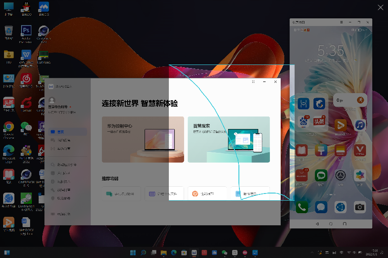The width and height of the screenshot is (388, 258).
Task: Tap Gallery app on phone
Action: [x=360, y=176]
